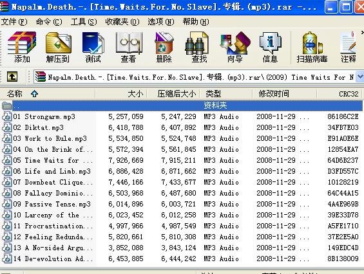
Task: Click packed size 7,433,677
Action: [x=178, y=182]
